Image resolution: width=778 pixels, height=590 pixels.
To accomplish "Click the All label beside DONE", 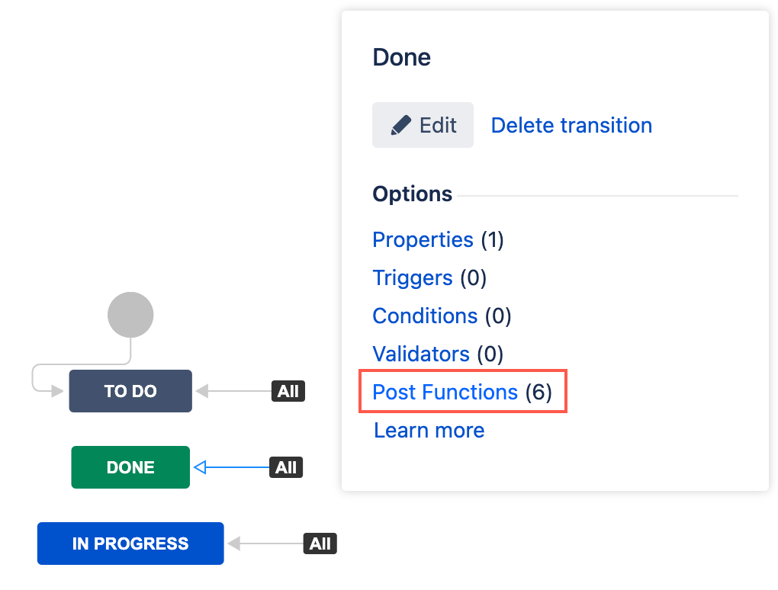I will (x=286, y=467).
